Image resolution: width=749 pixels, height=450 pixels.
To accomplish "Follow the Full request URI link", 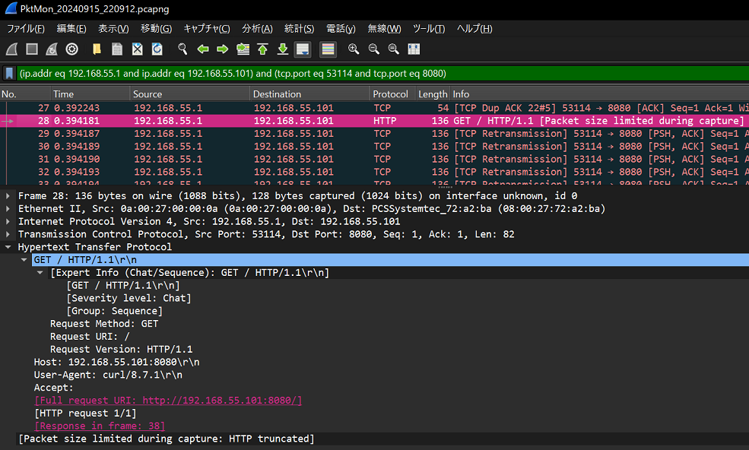I will pos(168,401).
